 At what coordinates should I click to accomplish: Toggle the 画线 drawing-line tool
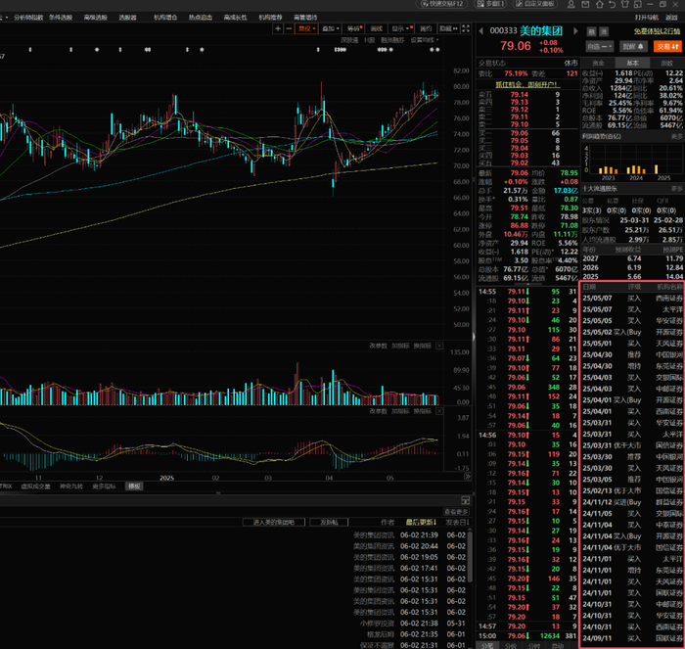(377, 28)
